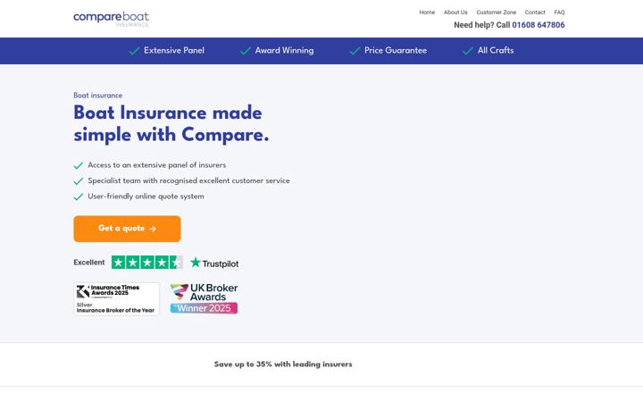
Task: Open the Trustpilot logo link
Action: point(214,264)
